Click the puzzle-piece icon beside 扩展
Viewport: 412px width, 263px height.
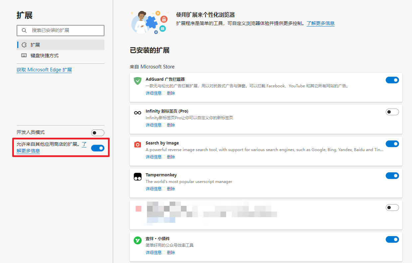(23, 44)
